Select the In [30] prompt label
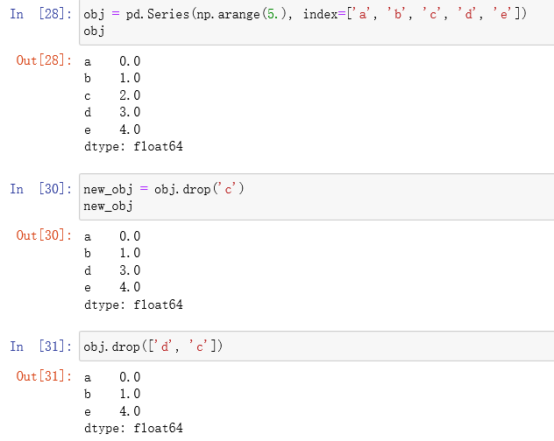This screenshot has height=441, width=554. pos(40,189)
